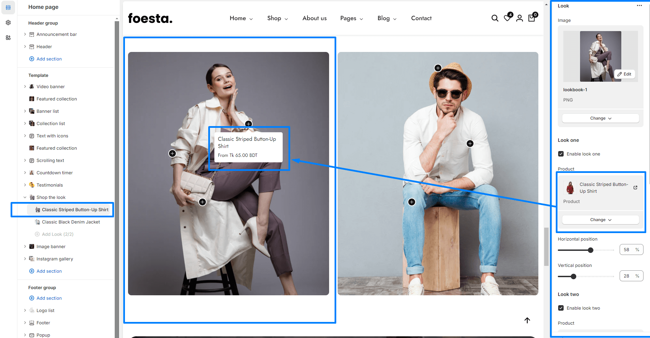Click the Horizontal position slider handle
Screen dimensions: 650x338
tap(591, 250)
